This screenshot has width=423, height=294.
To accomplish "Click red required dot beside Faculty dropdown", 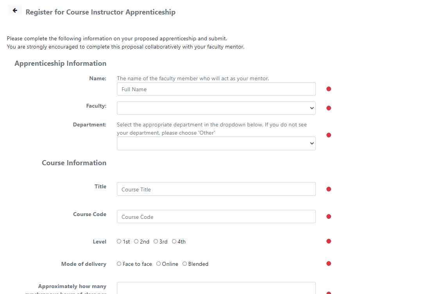I will [329, 108].
